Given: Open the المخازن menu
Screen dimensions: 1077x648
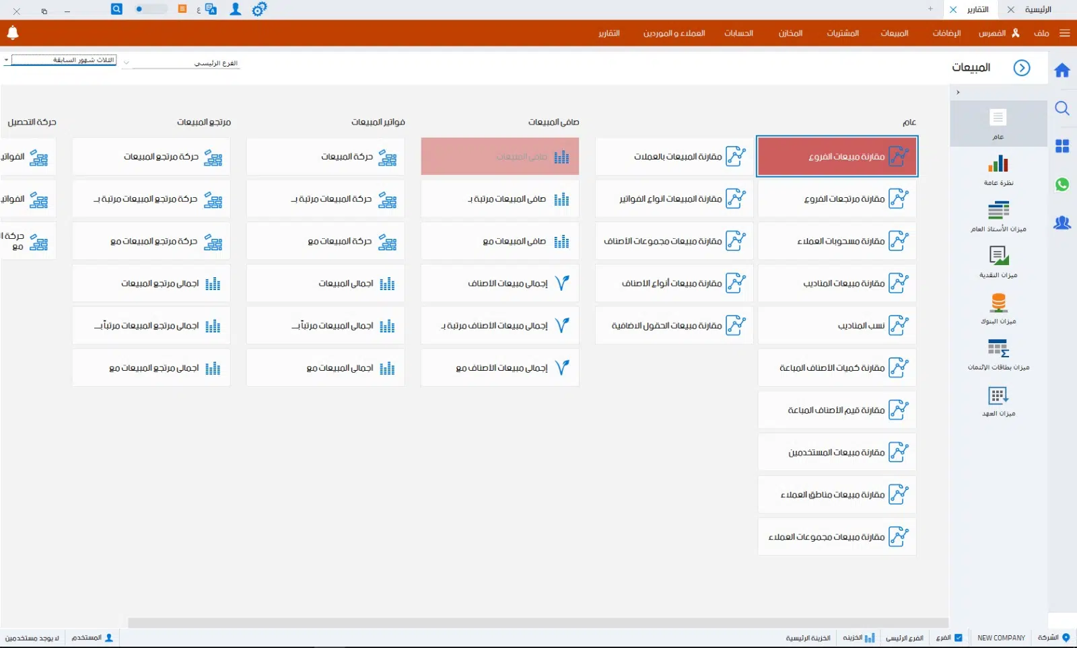Looking at the screenshot, I should click(790, 33).
